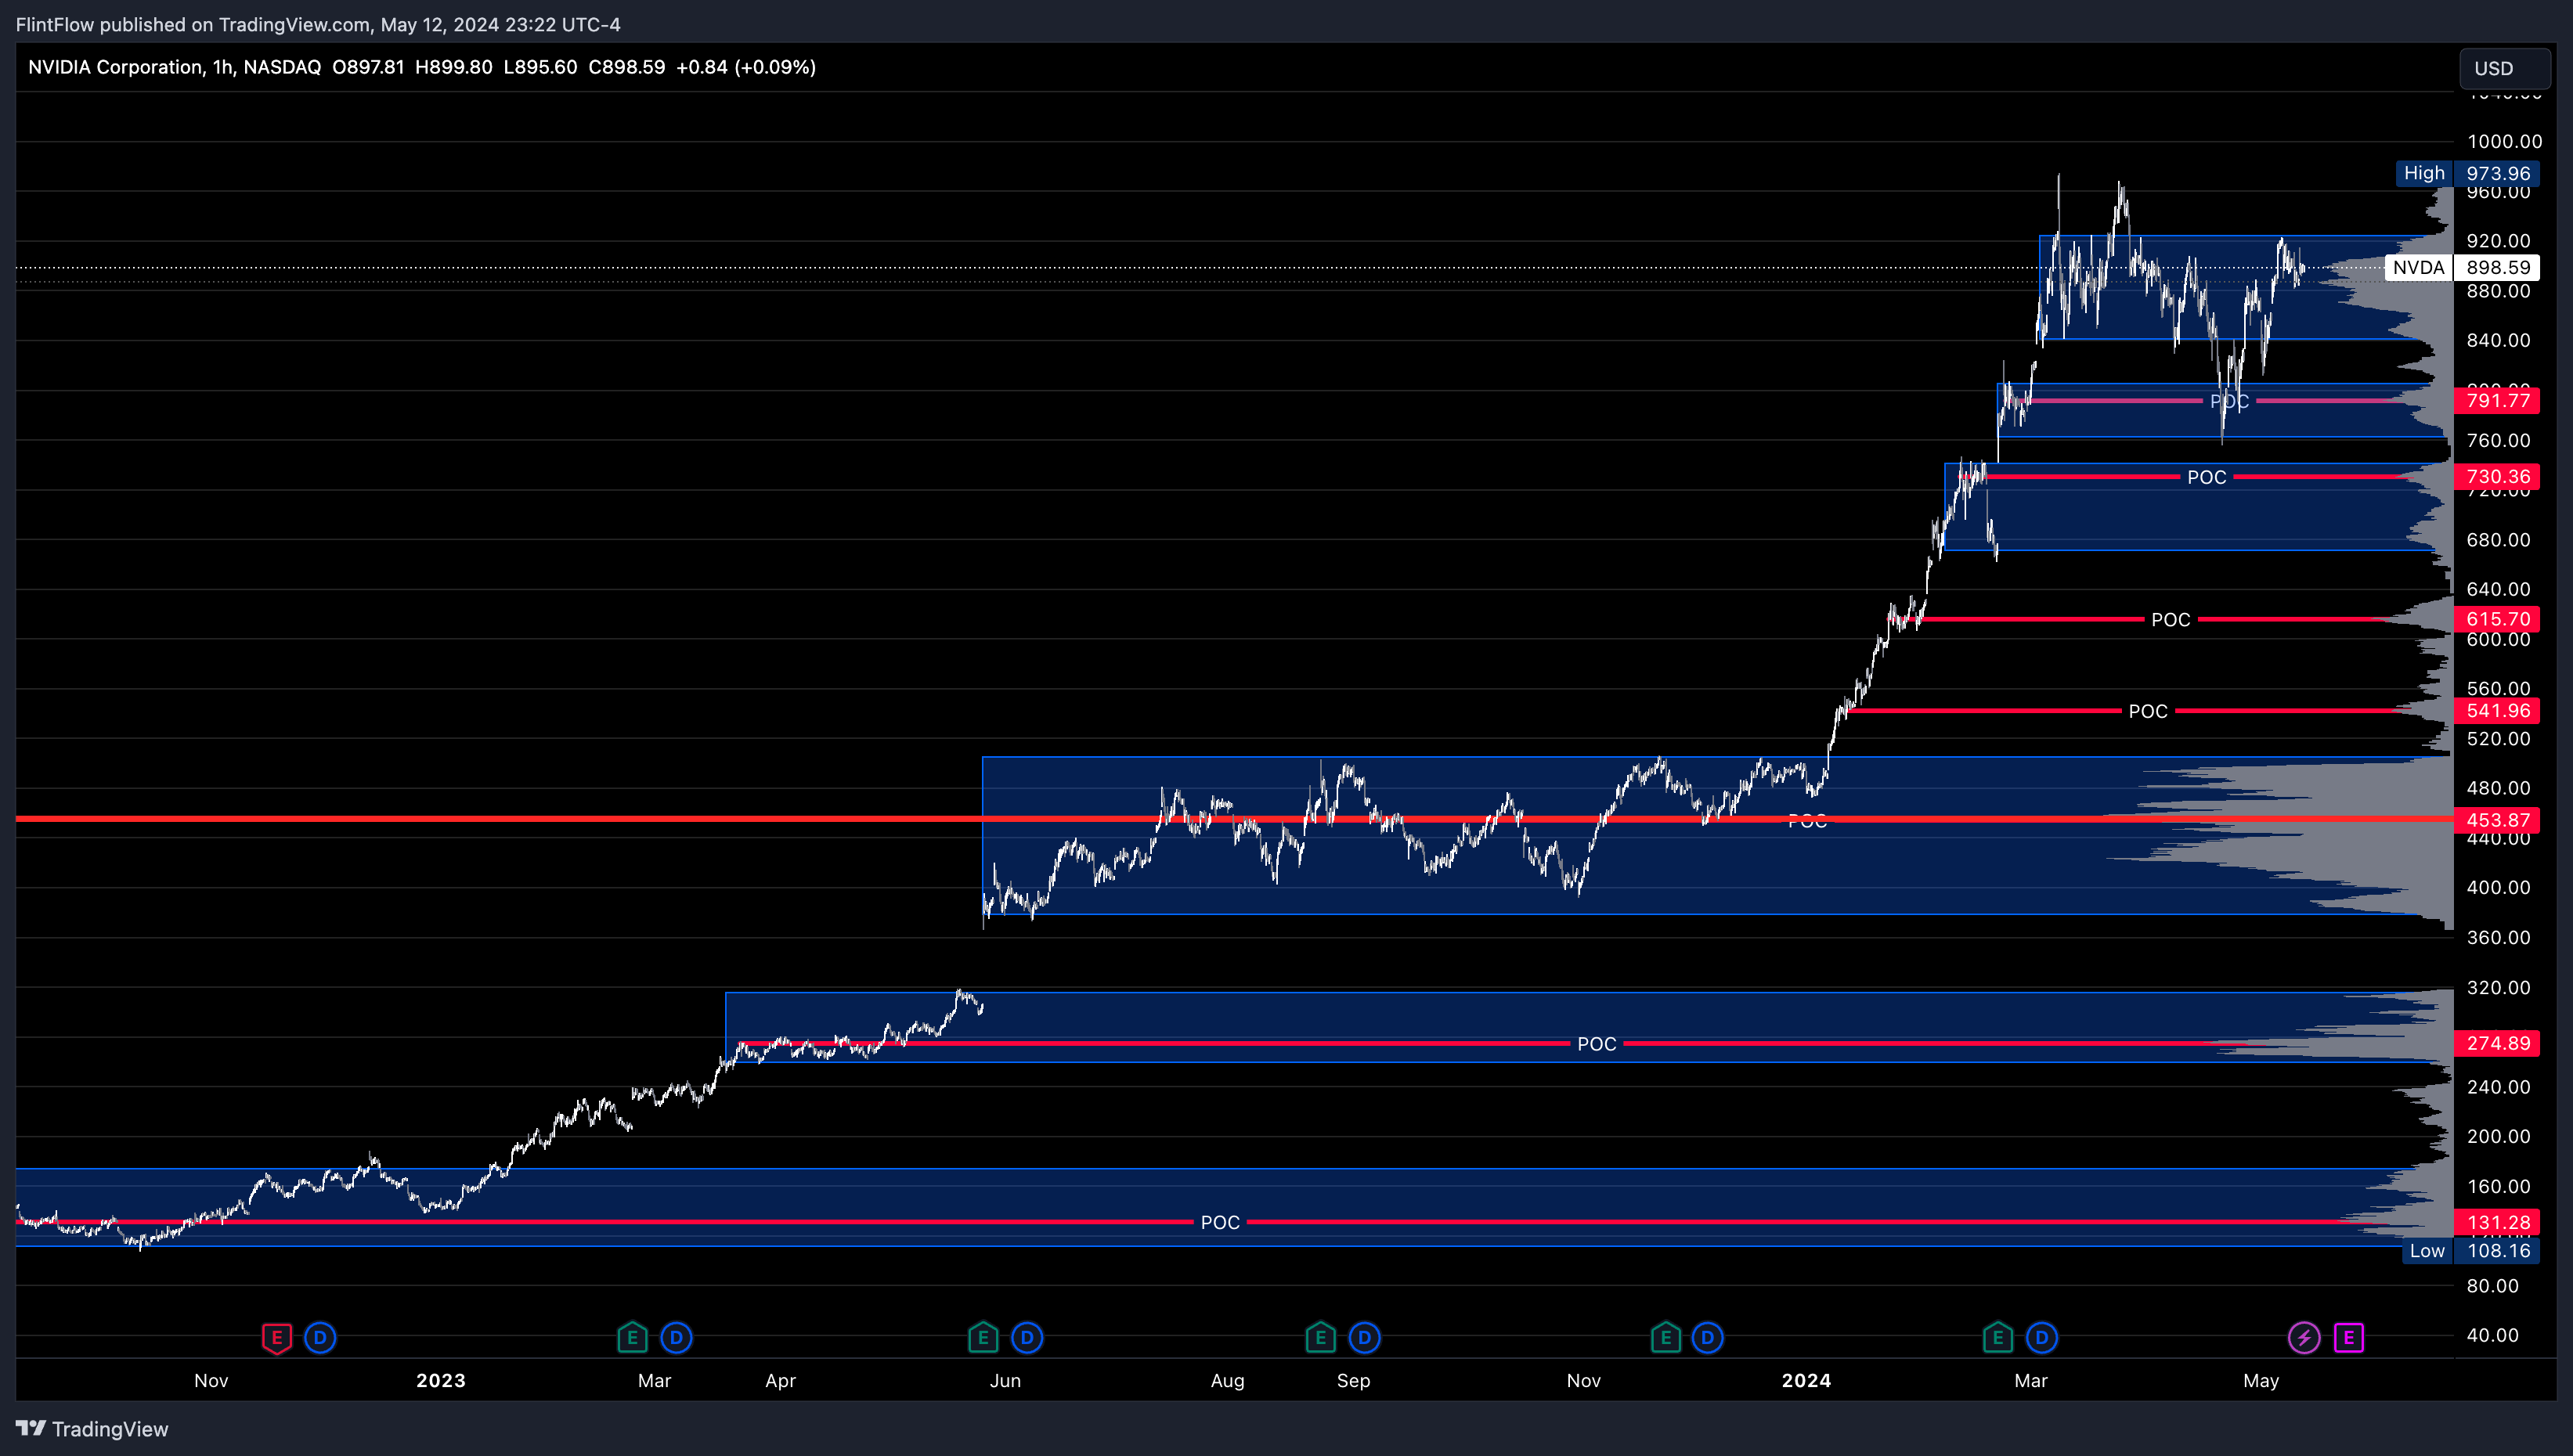
Task: Click the red earnings E icon above Nov 2022
Action: (x=277, y=1337)
